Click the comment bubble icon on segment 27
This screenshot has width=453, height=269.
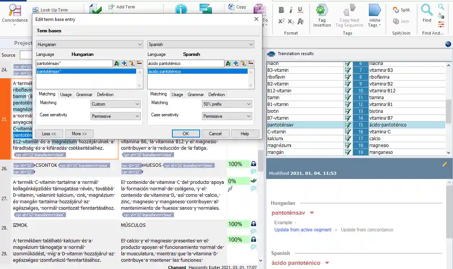pos(253,188)
